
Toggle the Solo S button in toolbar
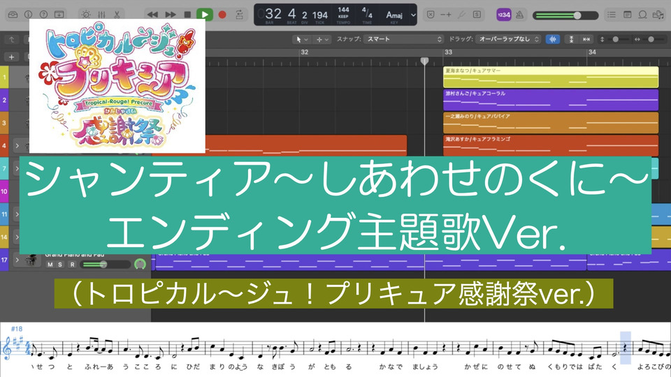tap(477, 15)
